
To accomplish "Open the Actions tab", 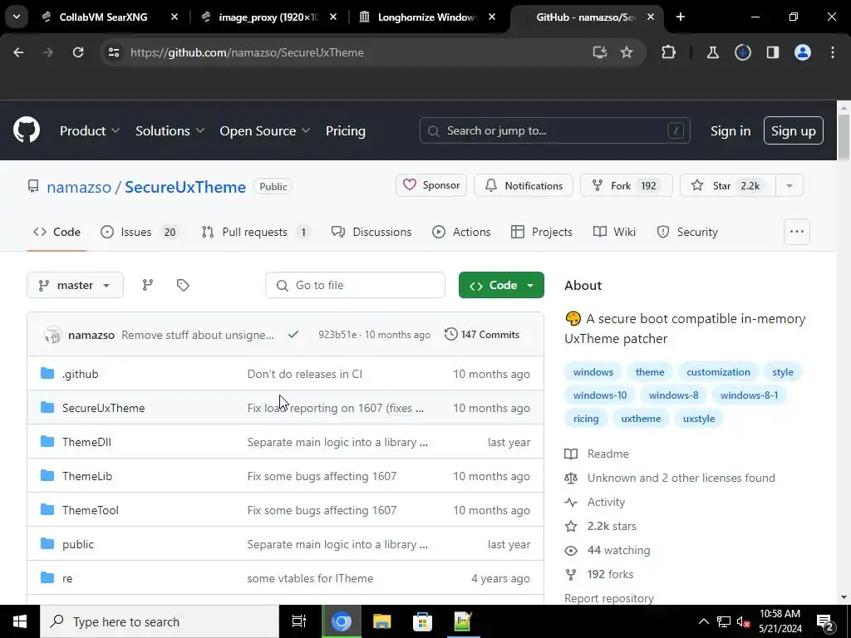I will click(x=462, y=232).
